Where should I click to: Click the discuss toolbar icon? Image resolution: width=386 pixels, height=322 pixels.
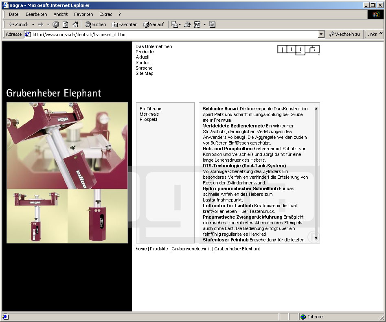[x=212, y=24]
